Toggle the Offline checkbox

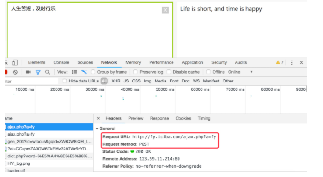208,72
